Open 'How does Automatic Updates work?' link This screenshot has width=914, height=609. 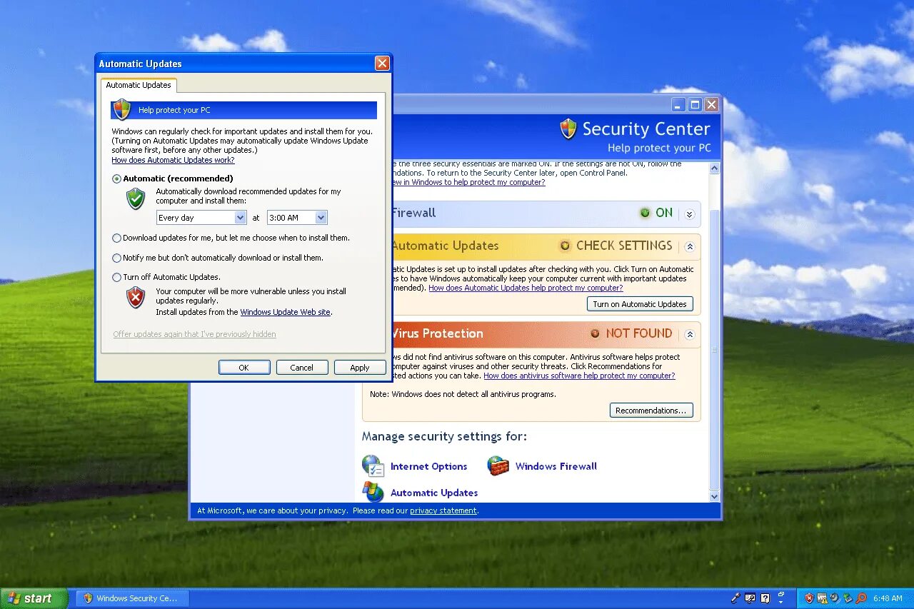(173, 160)
